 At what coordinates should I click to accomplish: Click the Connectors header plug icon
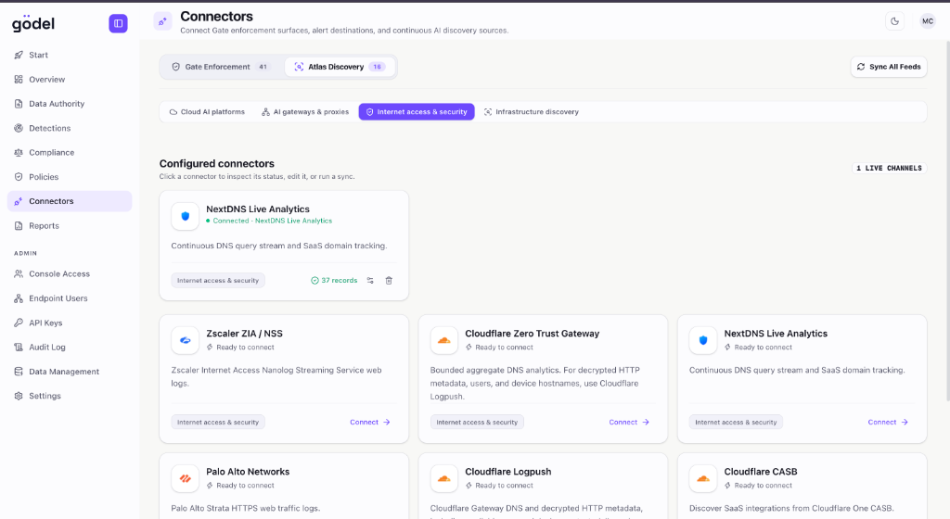162,21
